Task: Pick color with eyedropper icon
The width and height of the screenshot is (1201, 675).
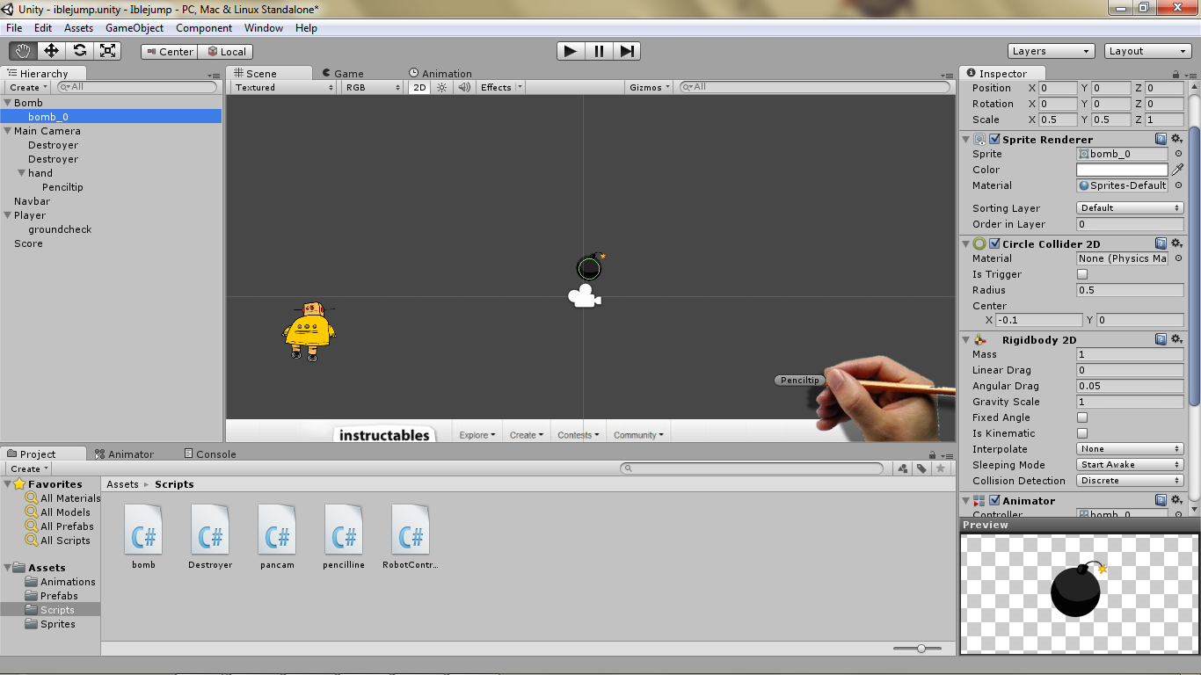Action: coord(1177,170)
